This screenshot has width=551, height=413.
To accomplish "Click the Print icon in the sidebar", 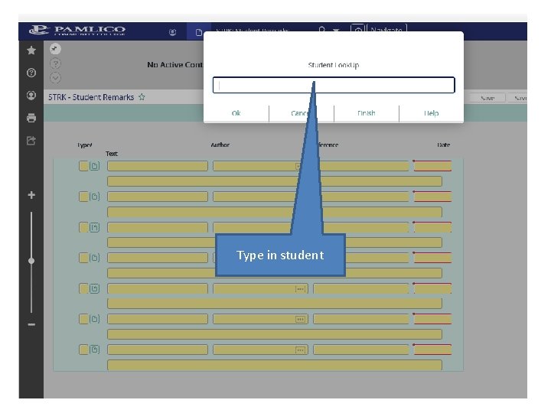I will click(x=31, y=118).
